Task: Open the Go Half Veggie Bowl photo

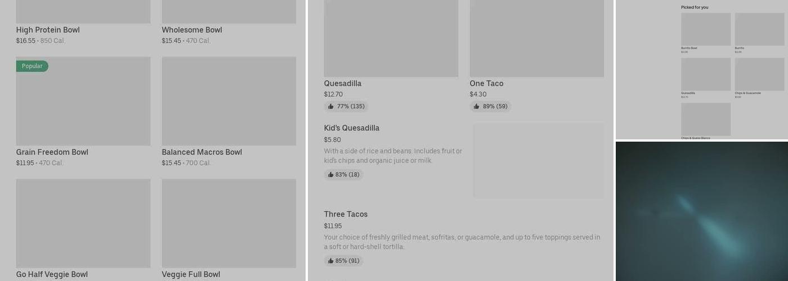Action: point(83,223)
